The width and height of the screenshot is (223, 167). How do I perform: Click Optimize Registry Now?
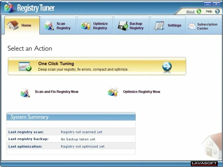pos(142,92)
